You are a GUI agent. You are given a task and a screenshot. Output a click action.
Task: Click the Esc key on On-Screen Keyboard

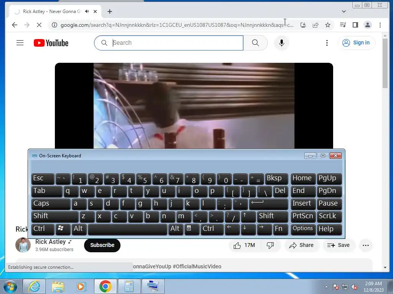[x=43, y=179]
